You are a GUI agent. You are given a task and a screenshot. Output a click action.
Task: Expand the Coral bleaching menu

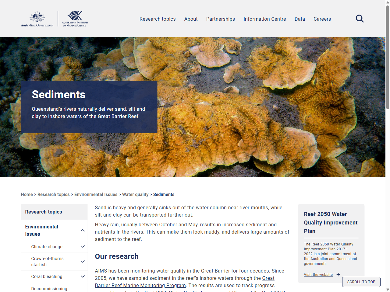(83, 276)
